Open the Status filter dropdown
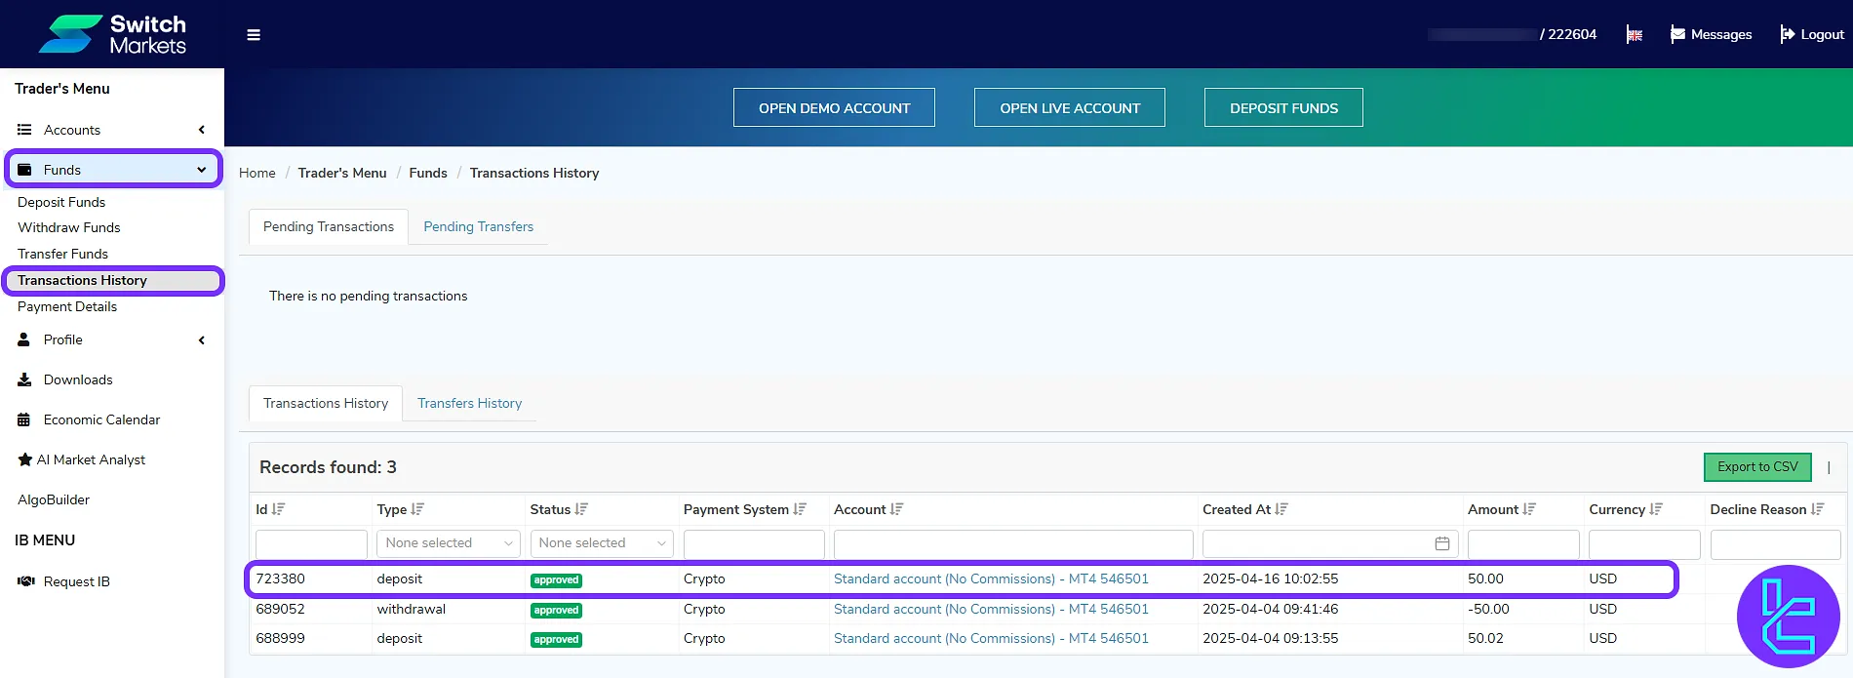 pos(602,543)
